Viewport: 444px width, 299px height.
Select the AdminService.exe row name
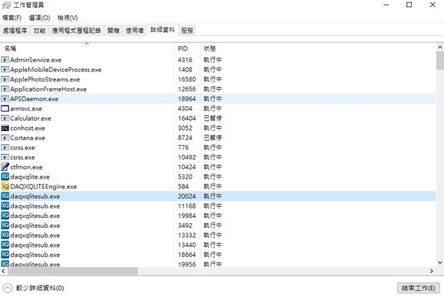[x=35, y=60]
